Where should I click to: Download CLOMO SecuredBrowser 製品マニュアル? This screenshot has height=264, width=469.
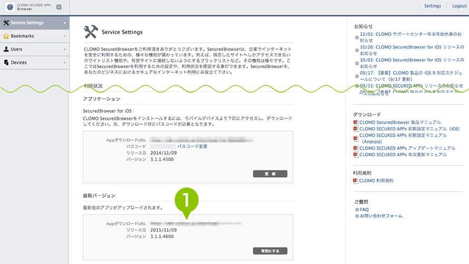click(400, 122)
